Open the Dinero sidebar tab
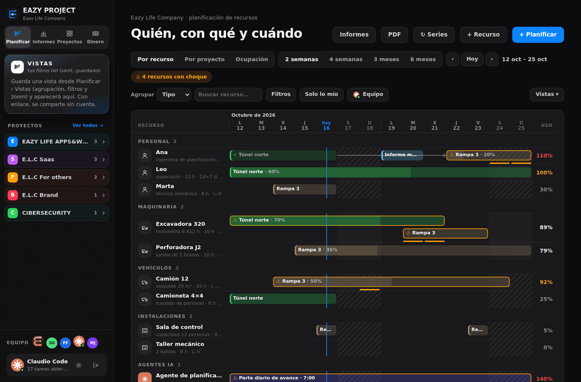The height and width of the screenshot is (382, 581). [96, 37]
